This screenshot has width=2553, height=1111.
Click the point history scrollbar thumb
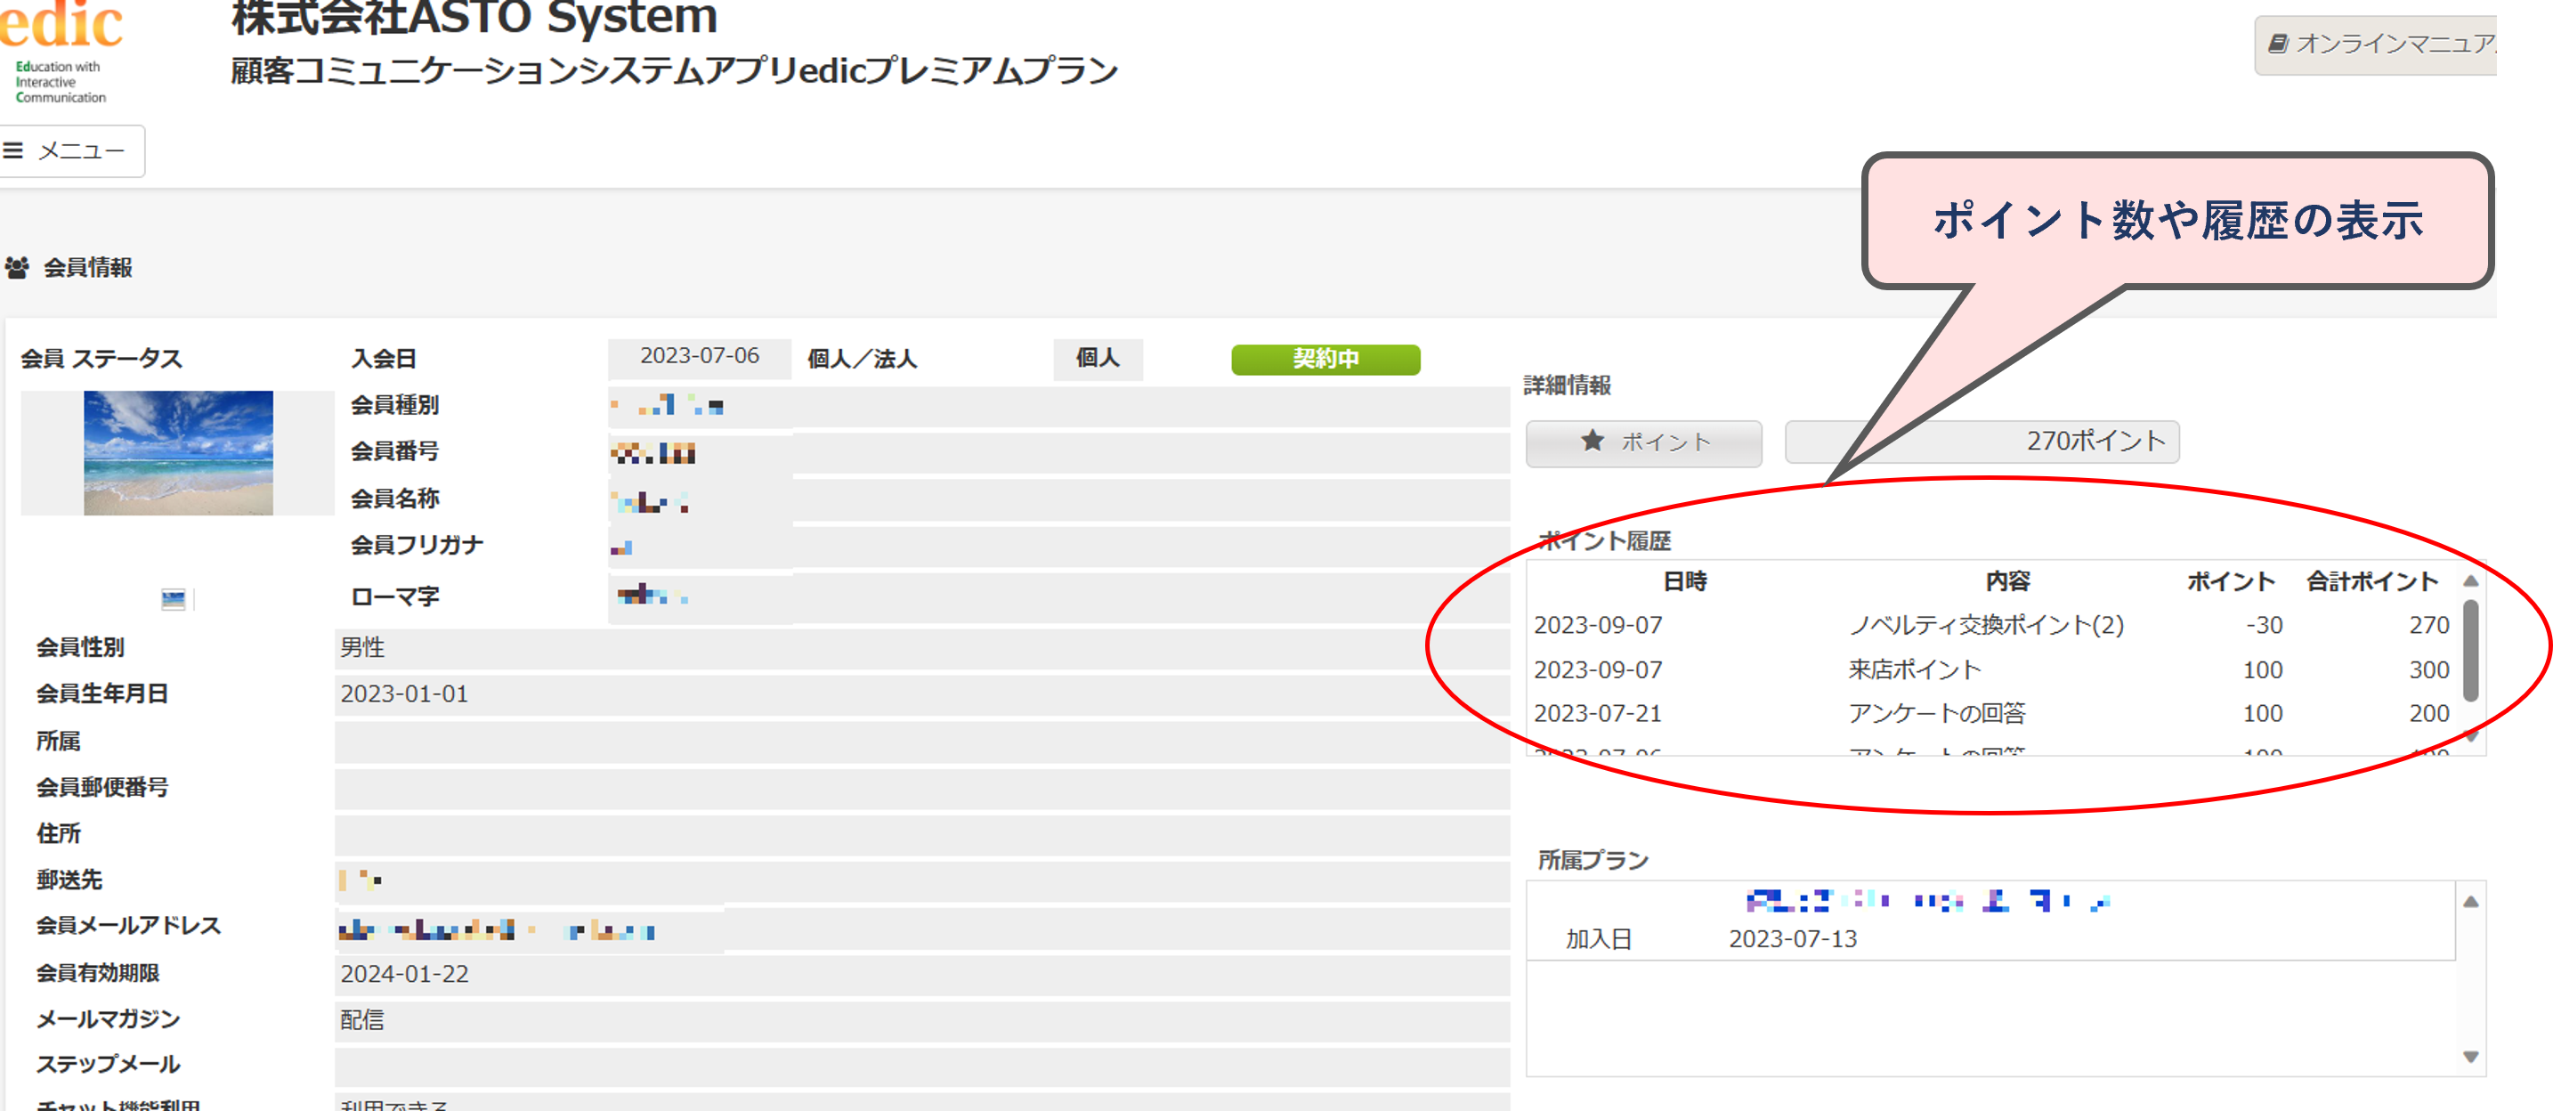2471,650
